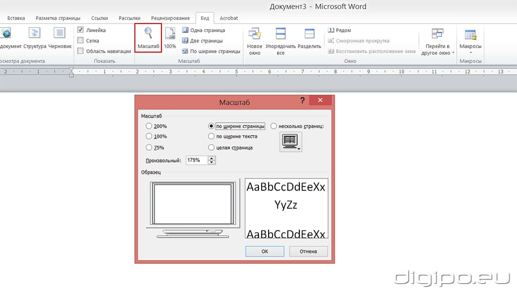Click the По ширине страницы ribbon button

click(211, 51)
